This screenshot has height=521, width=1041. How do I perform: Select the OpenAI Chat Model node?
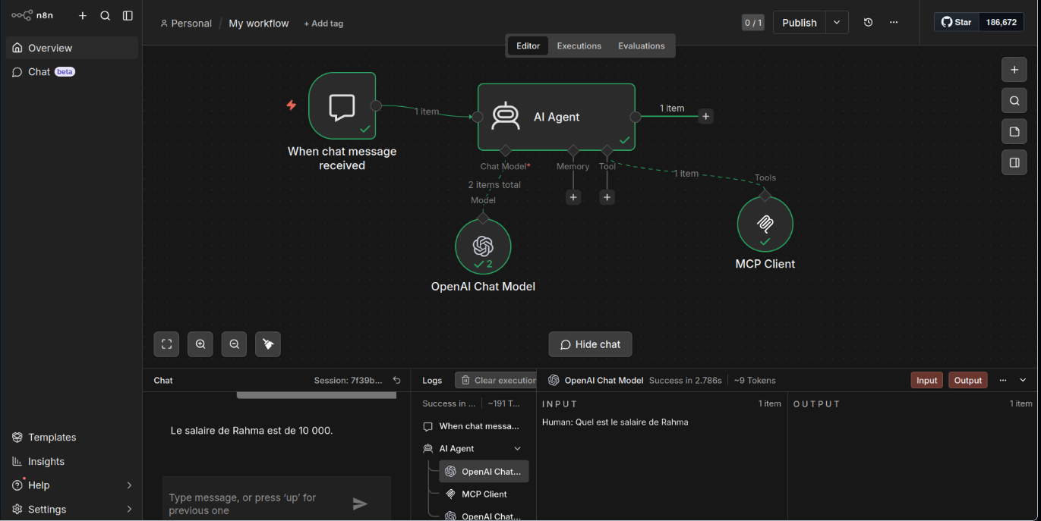(483, 246)
